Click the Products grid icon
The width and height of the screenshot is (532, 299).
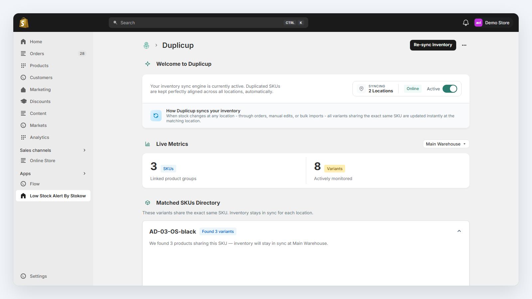(23, 65)
